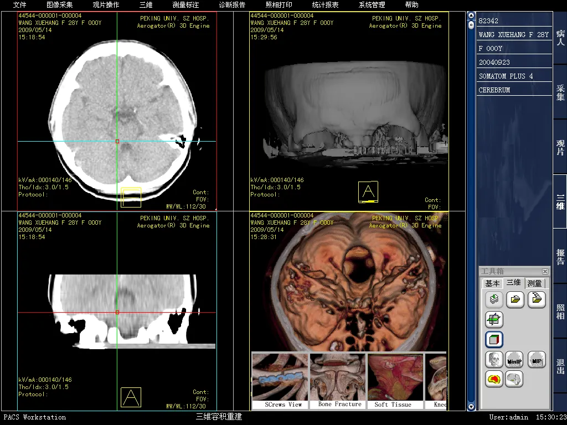Close the 工具箱 toolbox panel

(545, 271)
